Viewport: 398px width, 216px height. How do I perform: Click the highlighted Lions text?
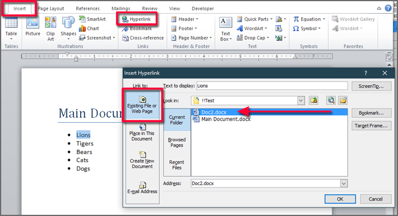(x=83, y=135)
